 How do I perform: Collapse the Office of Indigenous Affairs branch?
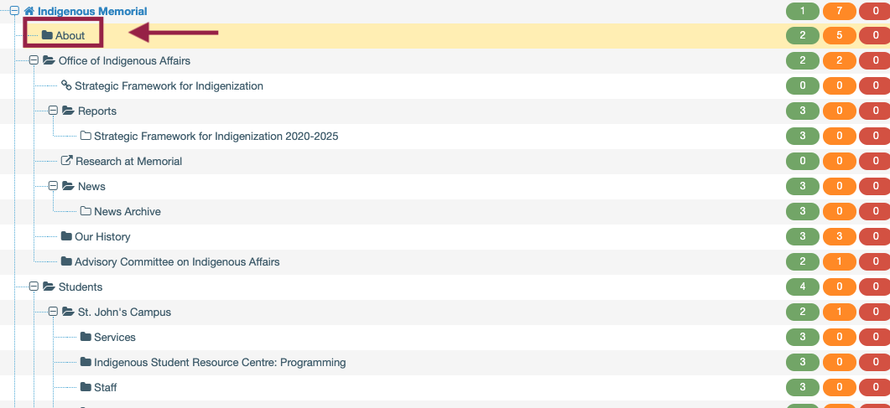click(34, 60)
